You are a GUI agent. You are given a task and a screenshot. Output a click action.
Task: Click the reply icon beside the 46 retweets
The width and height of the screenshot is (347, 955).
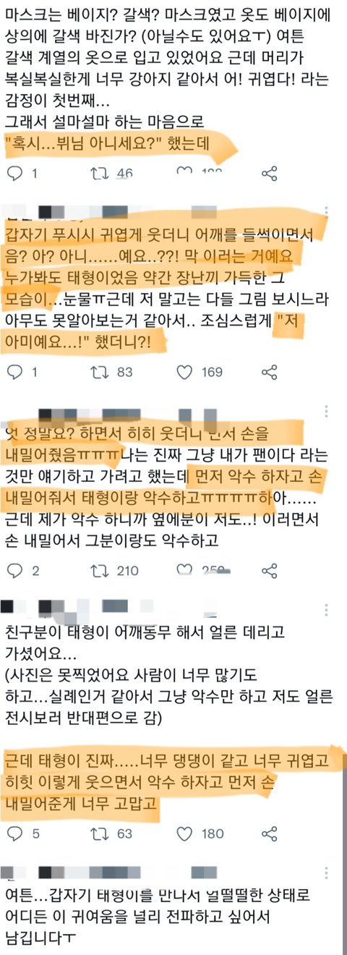14,173
